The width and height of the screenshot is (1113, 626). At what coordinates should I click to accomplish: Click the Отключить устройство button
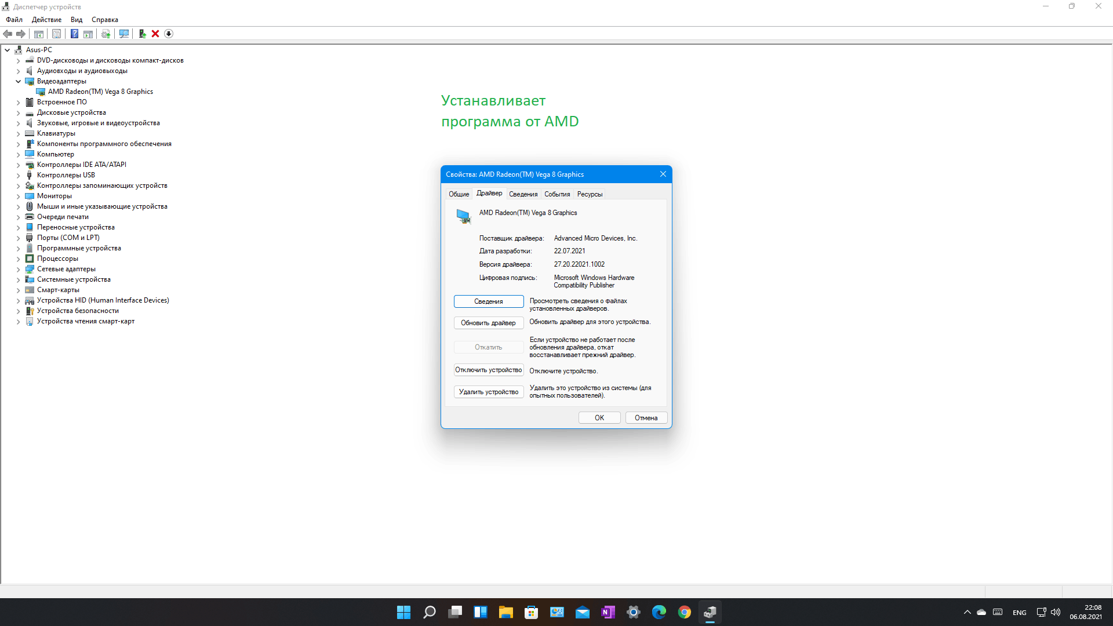click(x=489, y=370)
